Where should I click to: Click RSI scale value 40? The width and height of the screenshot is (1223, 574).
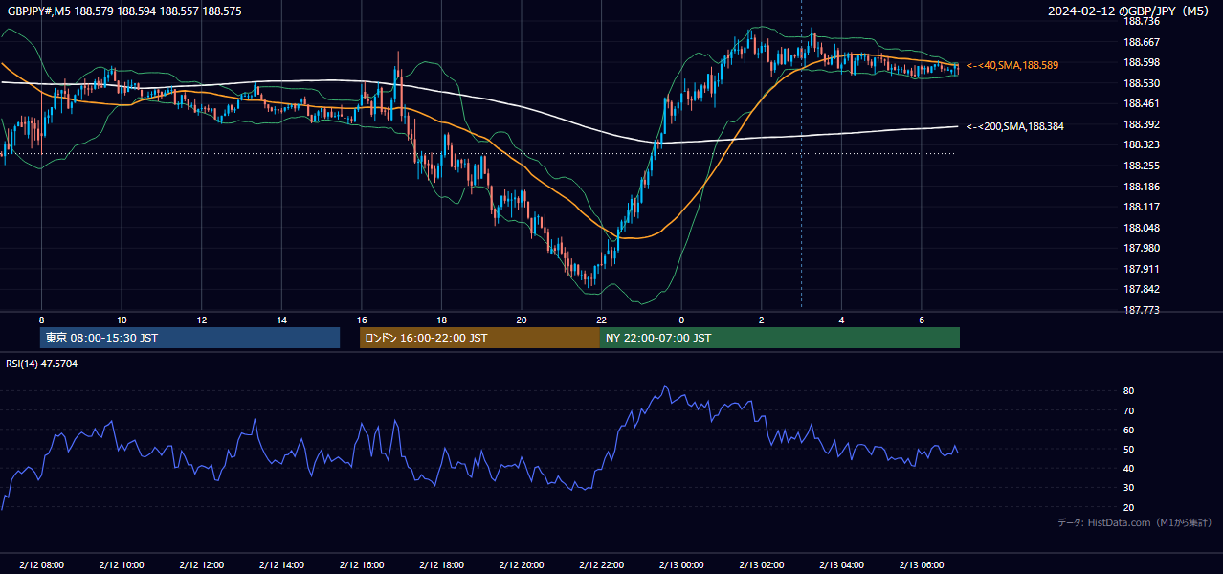(1128, 468)
